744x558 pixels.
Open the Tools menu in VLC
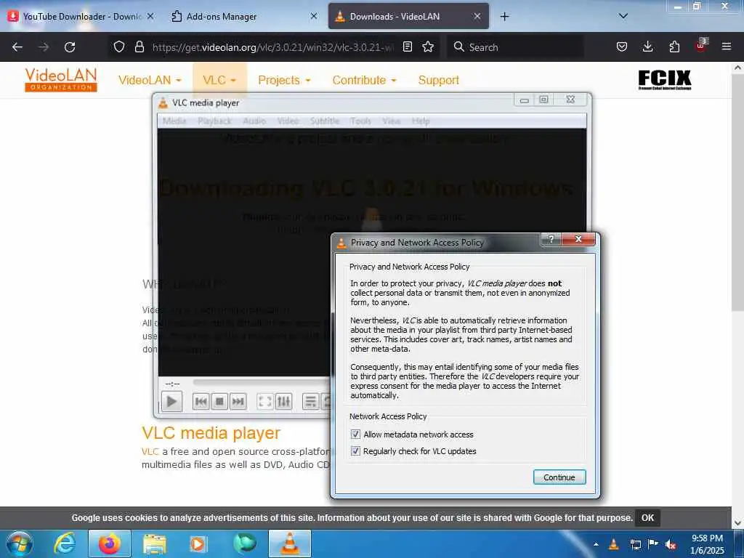(x=360, y=121)
